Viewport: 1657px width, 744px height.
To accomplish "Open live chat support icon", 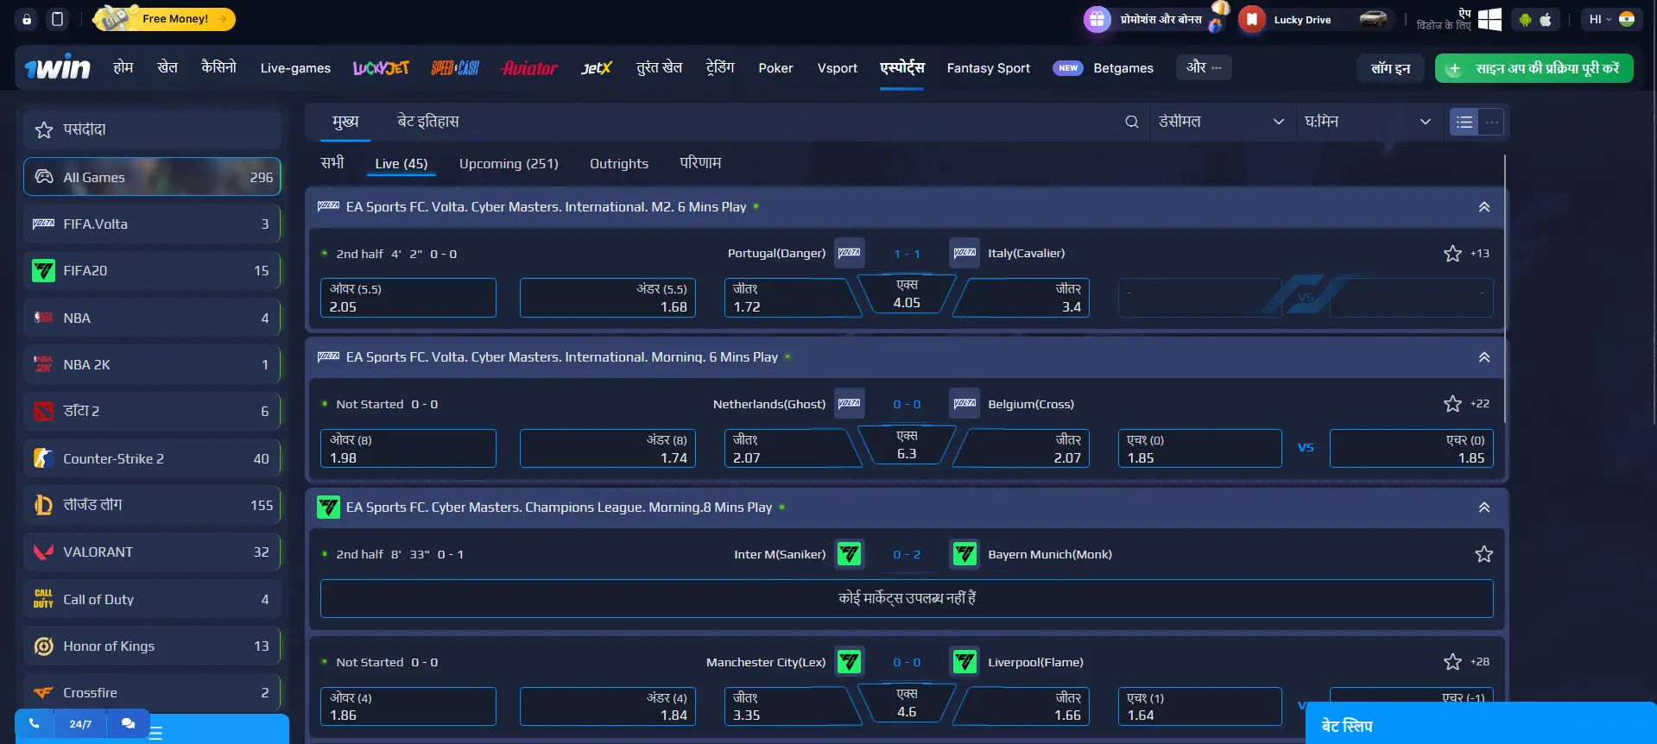I will (x=128, y=723).
